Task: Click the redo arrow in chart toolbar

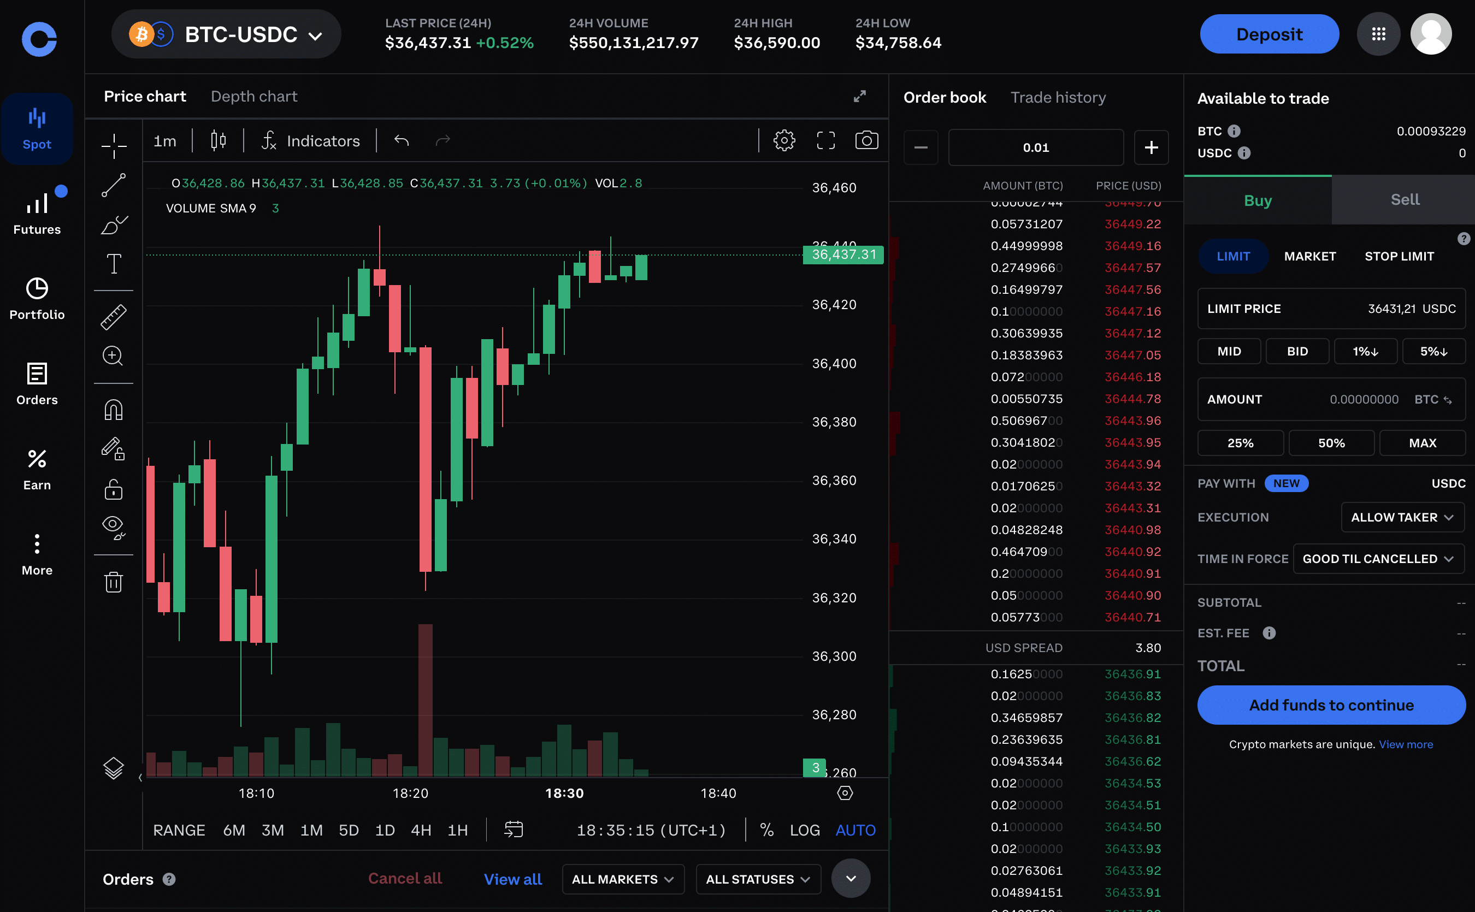Action: [443, 140]
